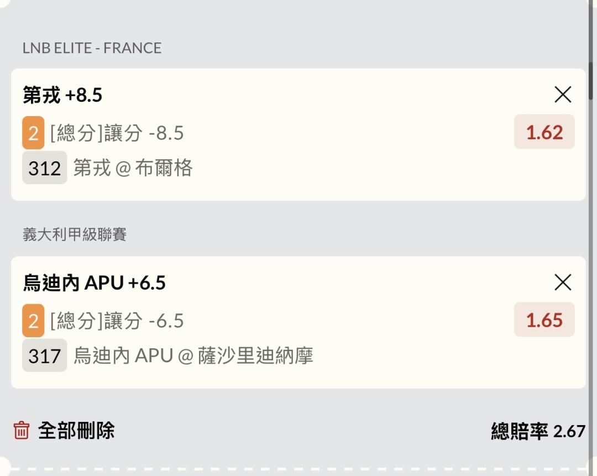This screenshot has width=597, height=476.
Task: Click the trash can icon
Action: click(21, 430)
